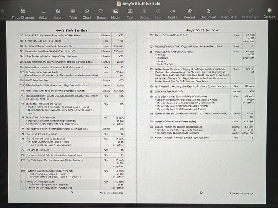Screen dimensions: 278x208
Task: Select row 141 Teaching Assistant textbook
Action: (71, 97)
